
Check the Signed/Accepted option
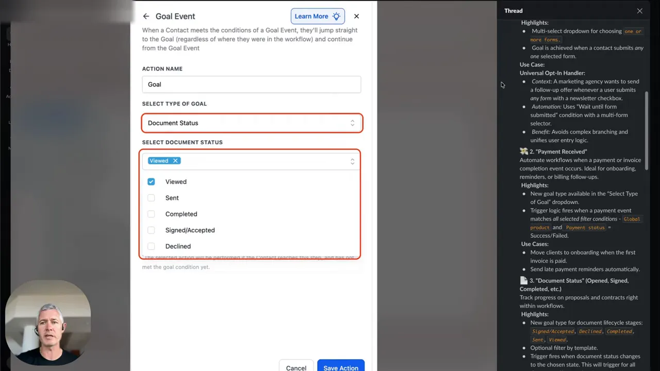coord(151,230)
